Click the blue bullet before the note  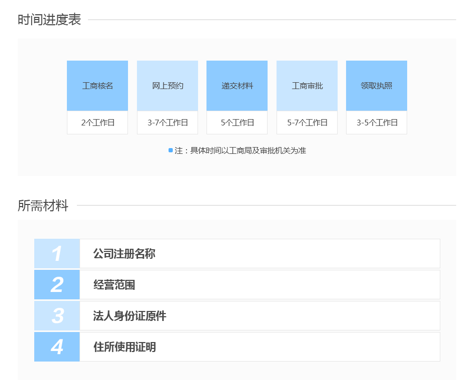click(x=171, y=151)
